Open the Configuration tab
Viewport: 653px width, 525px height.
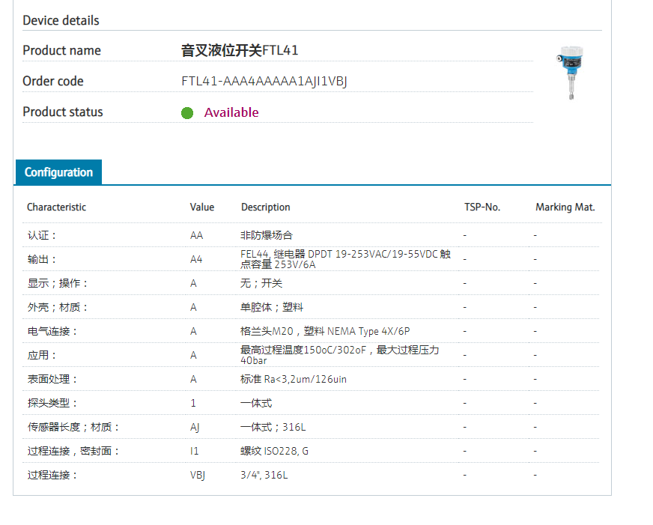(x=58, y=172)
